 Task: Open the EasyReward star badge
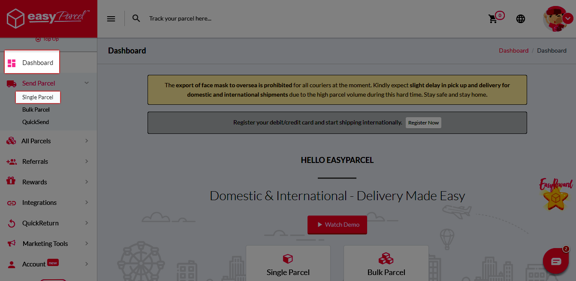pos(556,195)
